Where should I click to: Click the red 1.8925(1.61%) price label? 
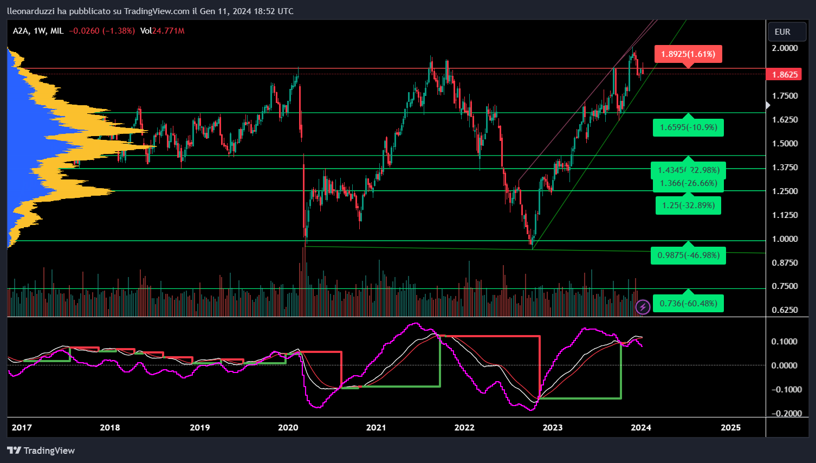[688, 54]
